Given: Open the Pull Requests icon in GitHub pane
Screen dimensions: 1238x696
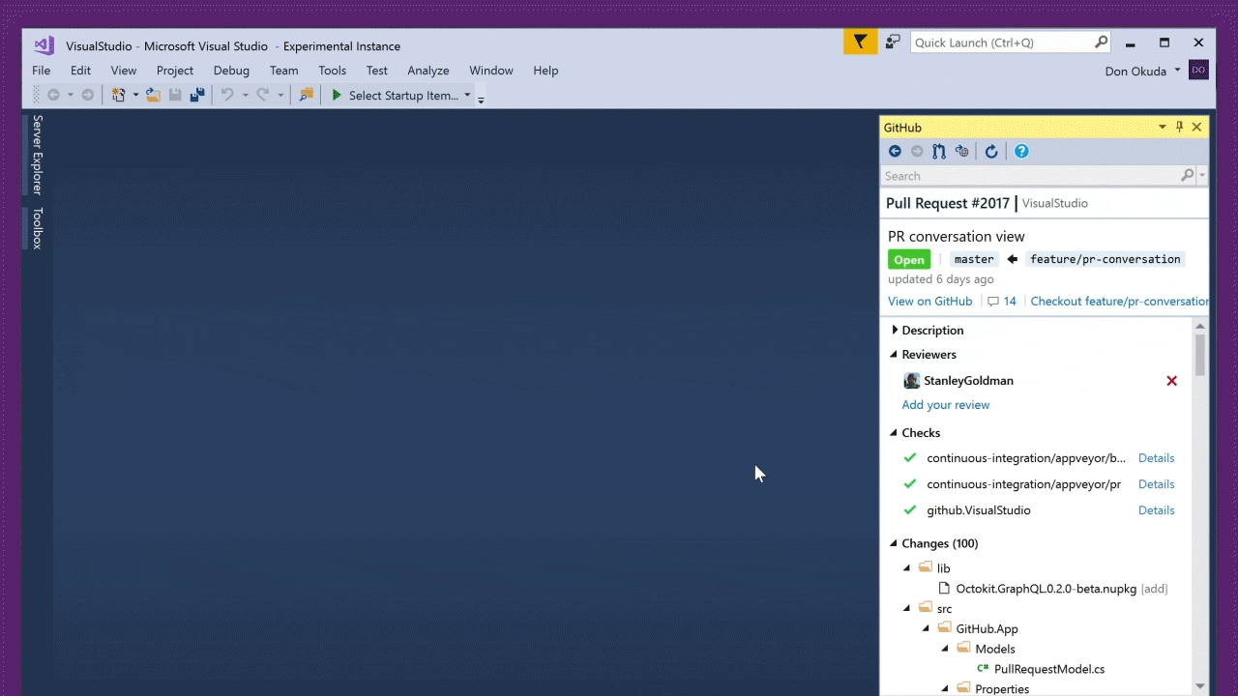Looking at the screenshot, I should (x=939, y=151).
